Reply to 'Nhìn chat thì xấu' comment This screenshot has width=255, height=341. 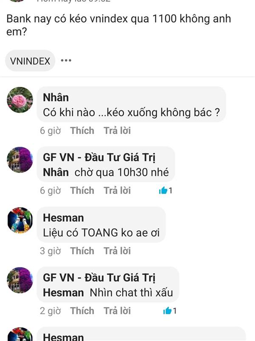pos(117,311)
